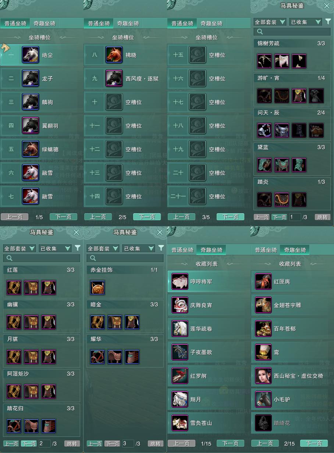Open 已收集 dropdown in the 红莲 gear panel
This screenshot has height=453, width=334.
tap(55, 249)
